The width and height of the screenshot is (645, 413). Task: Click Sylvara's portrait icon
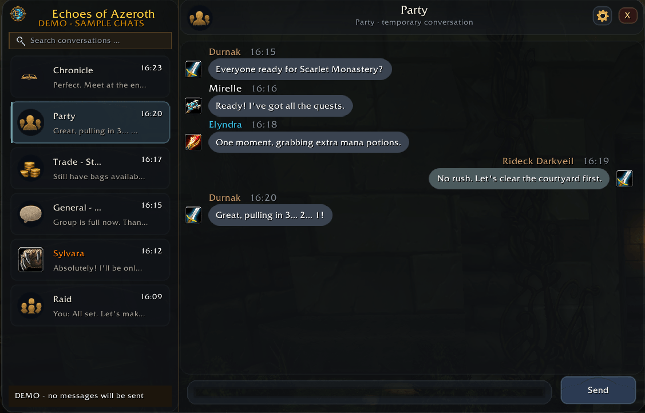[31, 260]
